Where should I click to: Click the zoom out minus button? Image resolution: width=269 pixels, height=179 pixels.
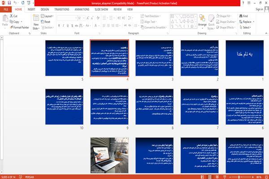coord(230,177)
